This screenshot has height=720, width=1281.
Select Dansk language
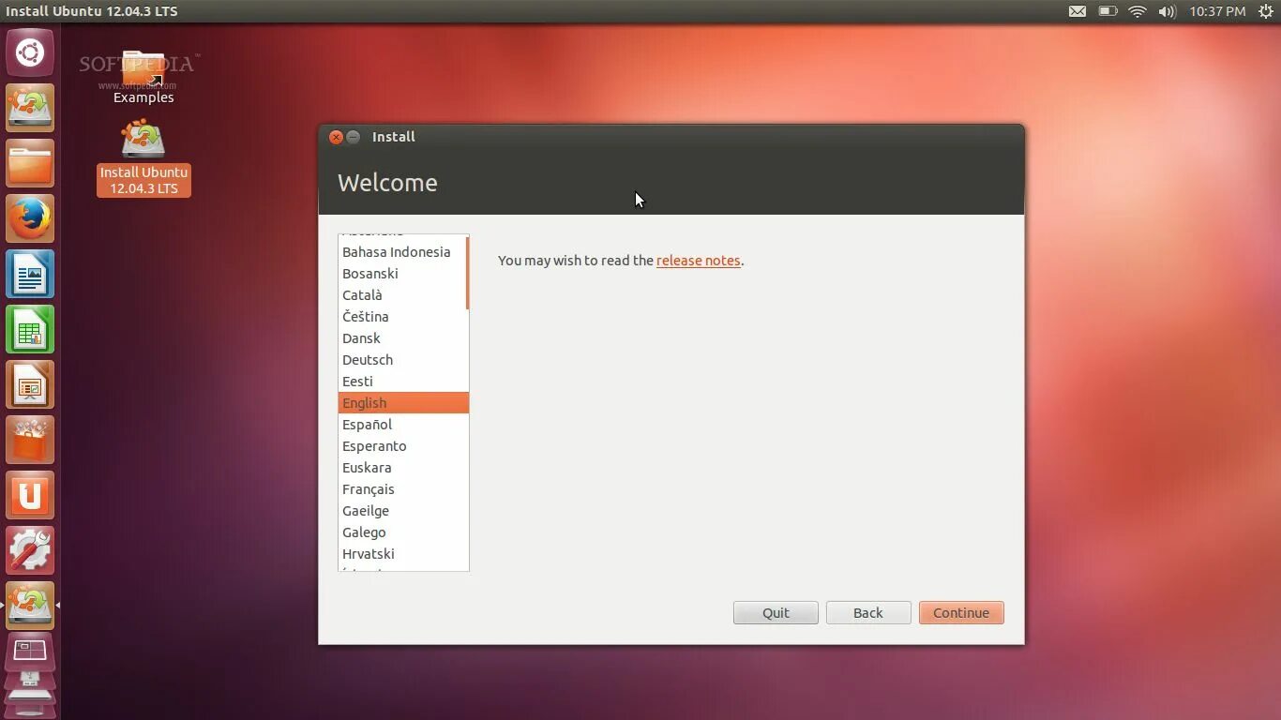click(402, 338)
